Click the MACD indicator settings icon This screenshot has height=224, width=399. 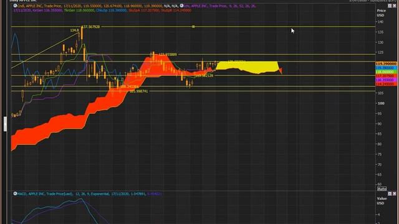15,194
